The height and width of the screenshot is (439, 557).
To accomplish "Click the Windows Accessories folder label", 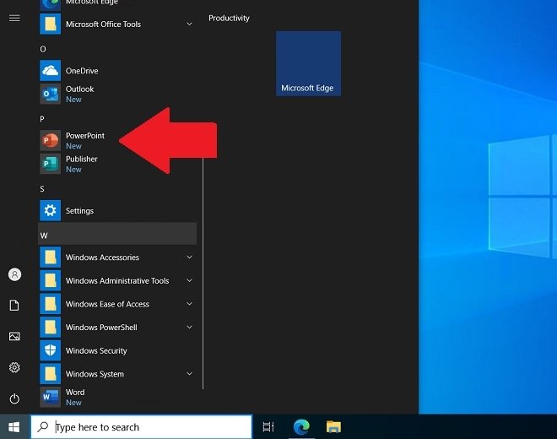I will click(x=102, y=257).
